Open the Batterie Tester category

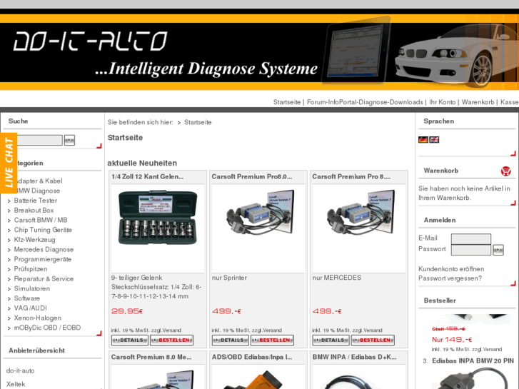[x=36, y=201]
